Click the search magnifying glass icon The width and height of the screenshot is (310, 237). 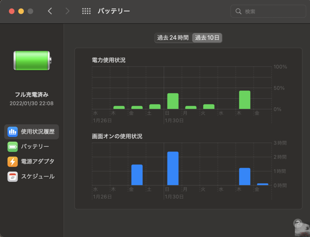point(239,11)
